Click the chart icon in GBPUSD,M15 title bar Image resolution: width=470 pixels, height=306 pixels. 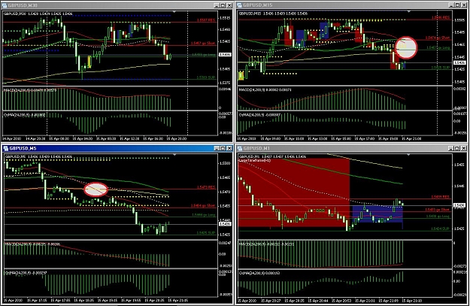[239, 5]
